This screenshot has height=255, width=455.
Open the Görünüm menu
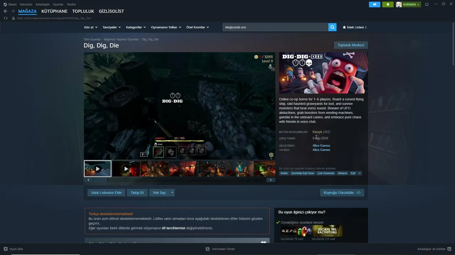click(x=26, y=4)
